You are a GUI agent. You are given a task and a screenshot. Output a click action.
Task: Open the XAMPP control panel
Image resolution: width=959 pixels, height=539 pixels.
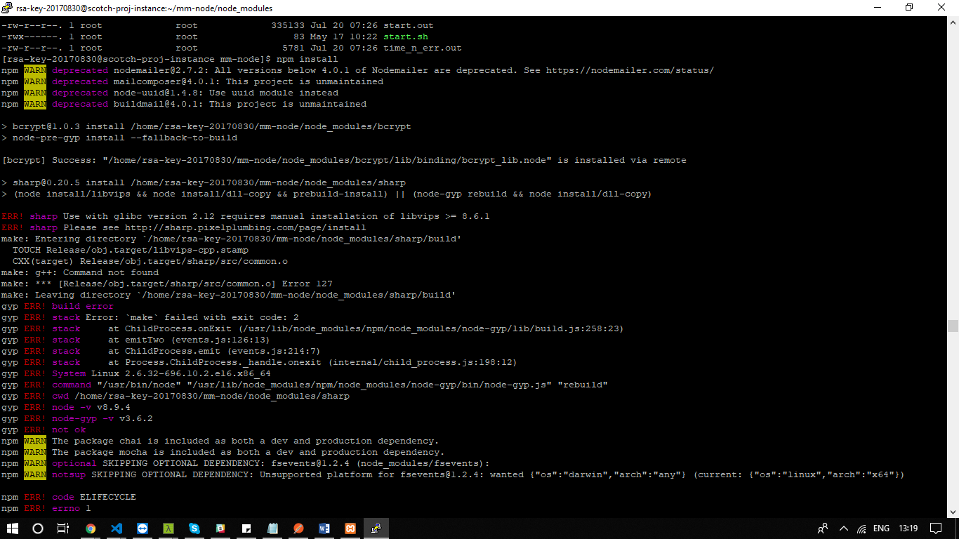click(x=350, y=528)
